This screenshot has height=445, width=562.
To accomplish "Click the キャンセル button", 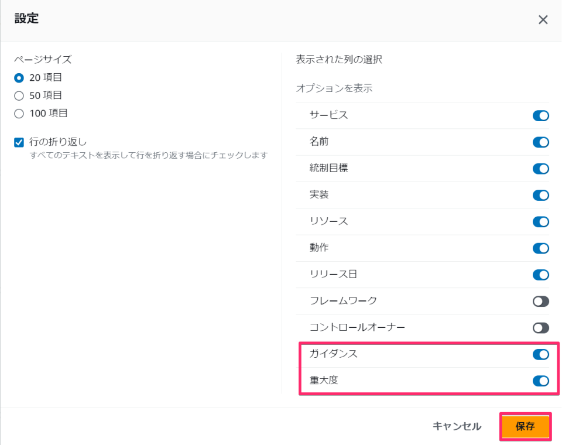I will click(457, 426).
